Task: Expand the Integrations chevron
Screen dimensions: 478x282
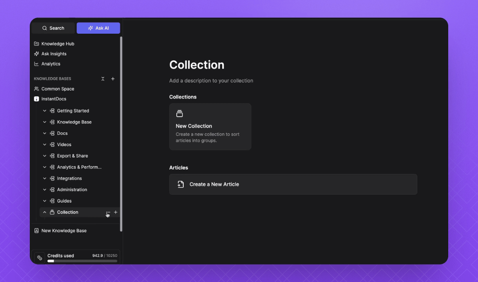Action: pos(45,179)
